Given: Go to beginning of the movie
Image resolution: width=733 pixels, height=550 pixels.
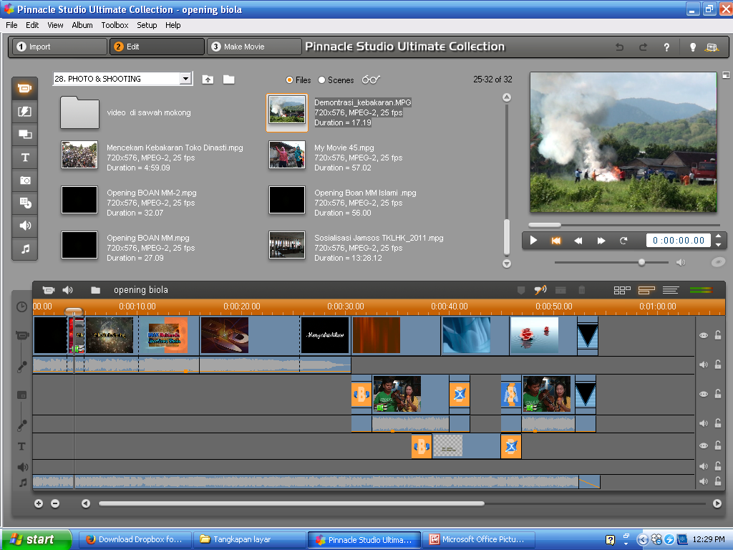Looking at the screenshot, I should point(555,241).
